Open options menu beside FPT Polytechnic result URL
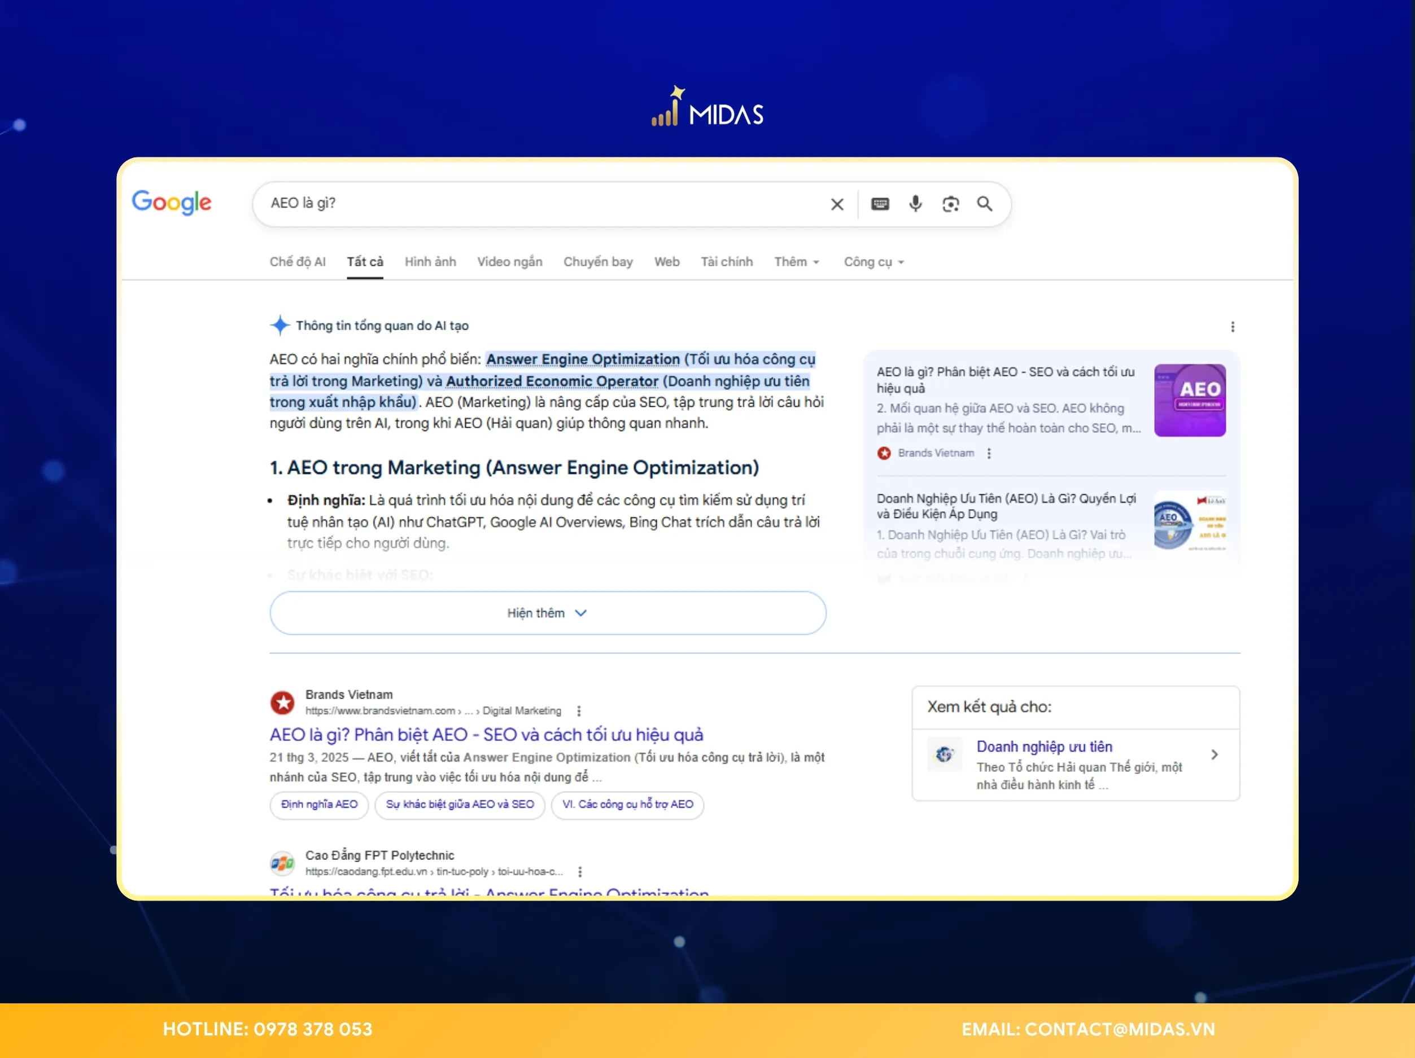The image size is (1415, 1058). (x=579, y=872)
